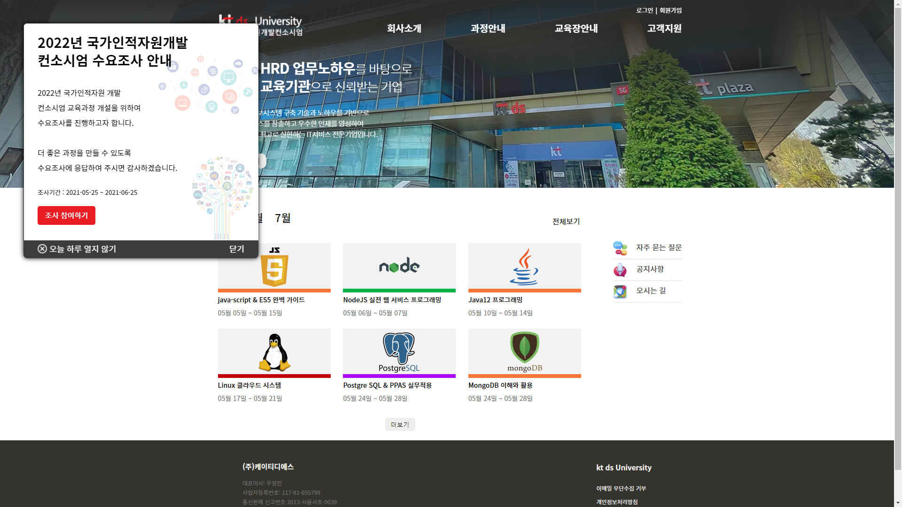Click the 공지사항 notice icon
The image size is (902, 507).
coord(620,269)
